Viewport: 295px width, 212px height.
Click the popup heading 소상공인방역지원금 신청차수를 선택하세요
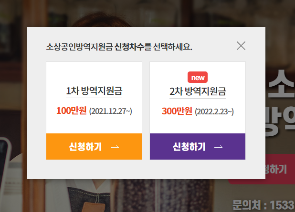click(119, 47)
